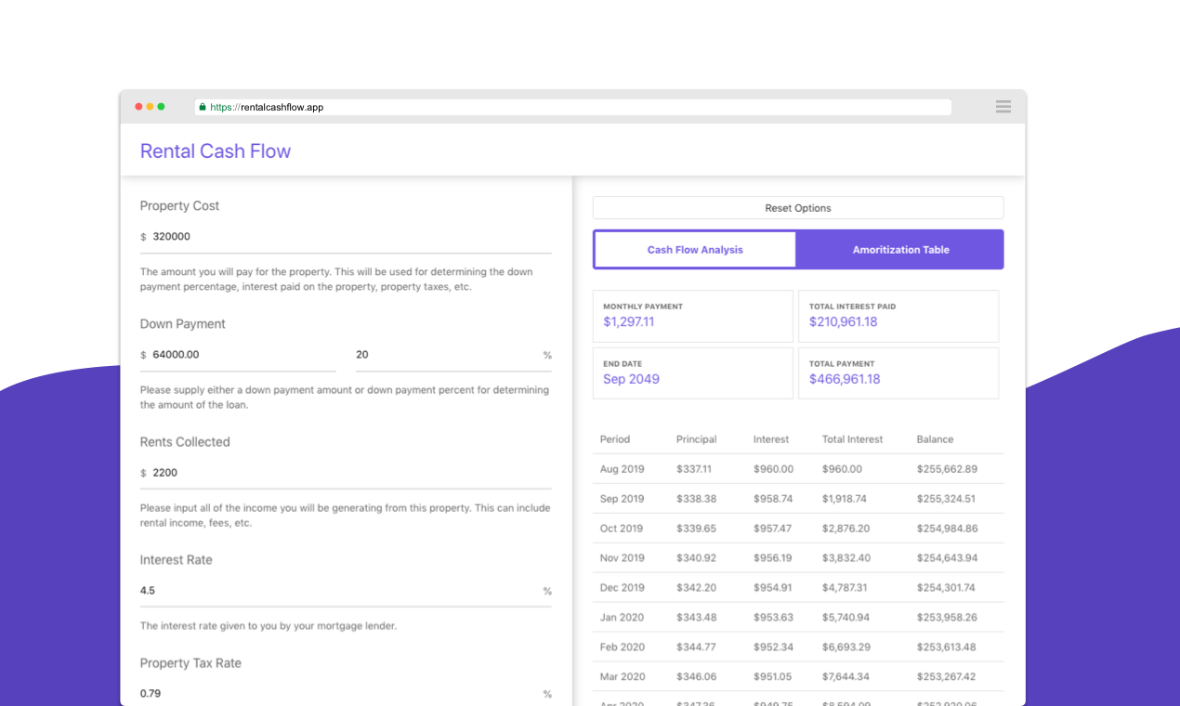
Task: Click the Total Interest Paid stat card
Action: [898, 316]
